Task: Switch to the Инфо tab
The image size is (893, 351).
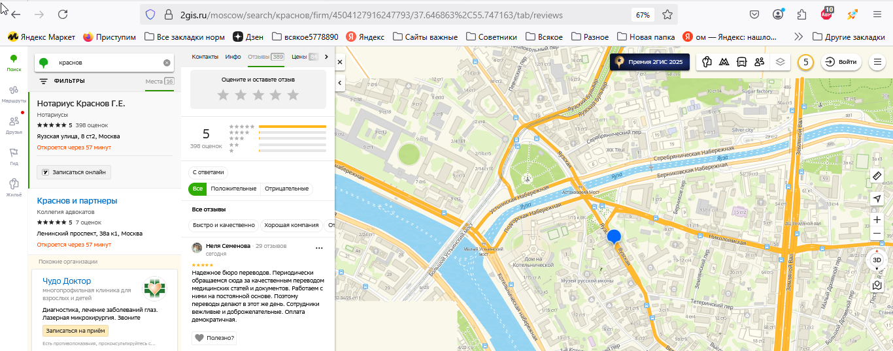Action: tap(233, 57)
